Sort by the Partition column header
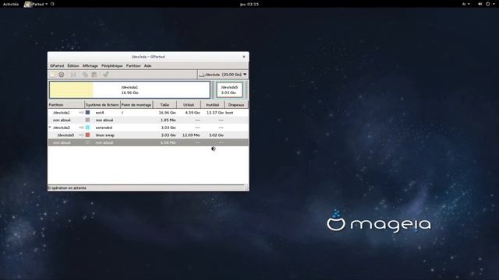The height and width of the screenshot is (280, 499). 66,105
